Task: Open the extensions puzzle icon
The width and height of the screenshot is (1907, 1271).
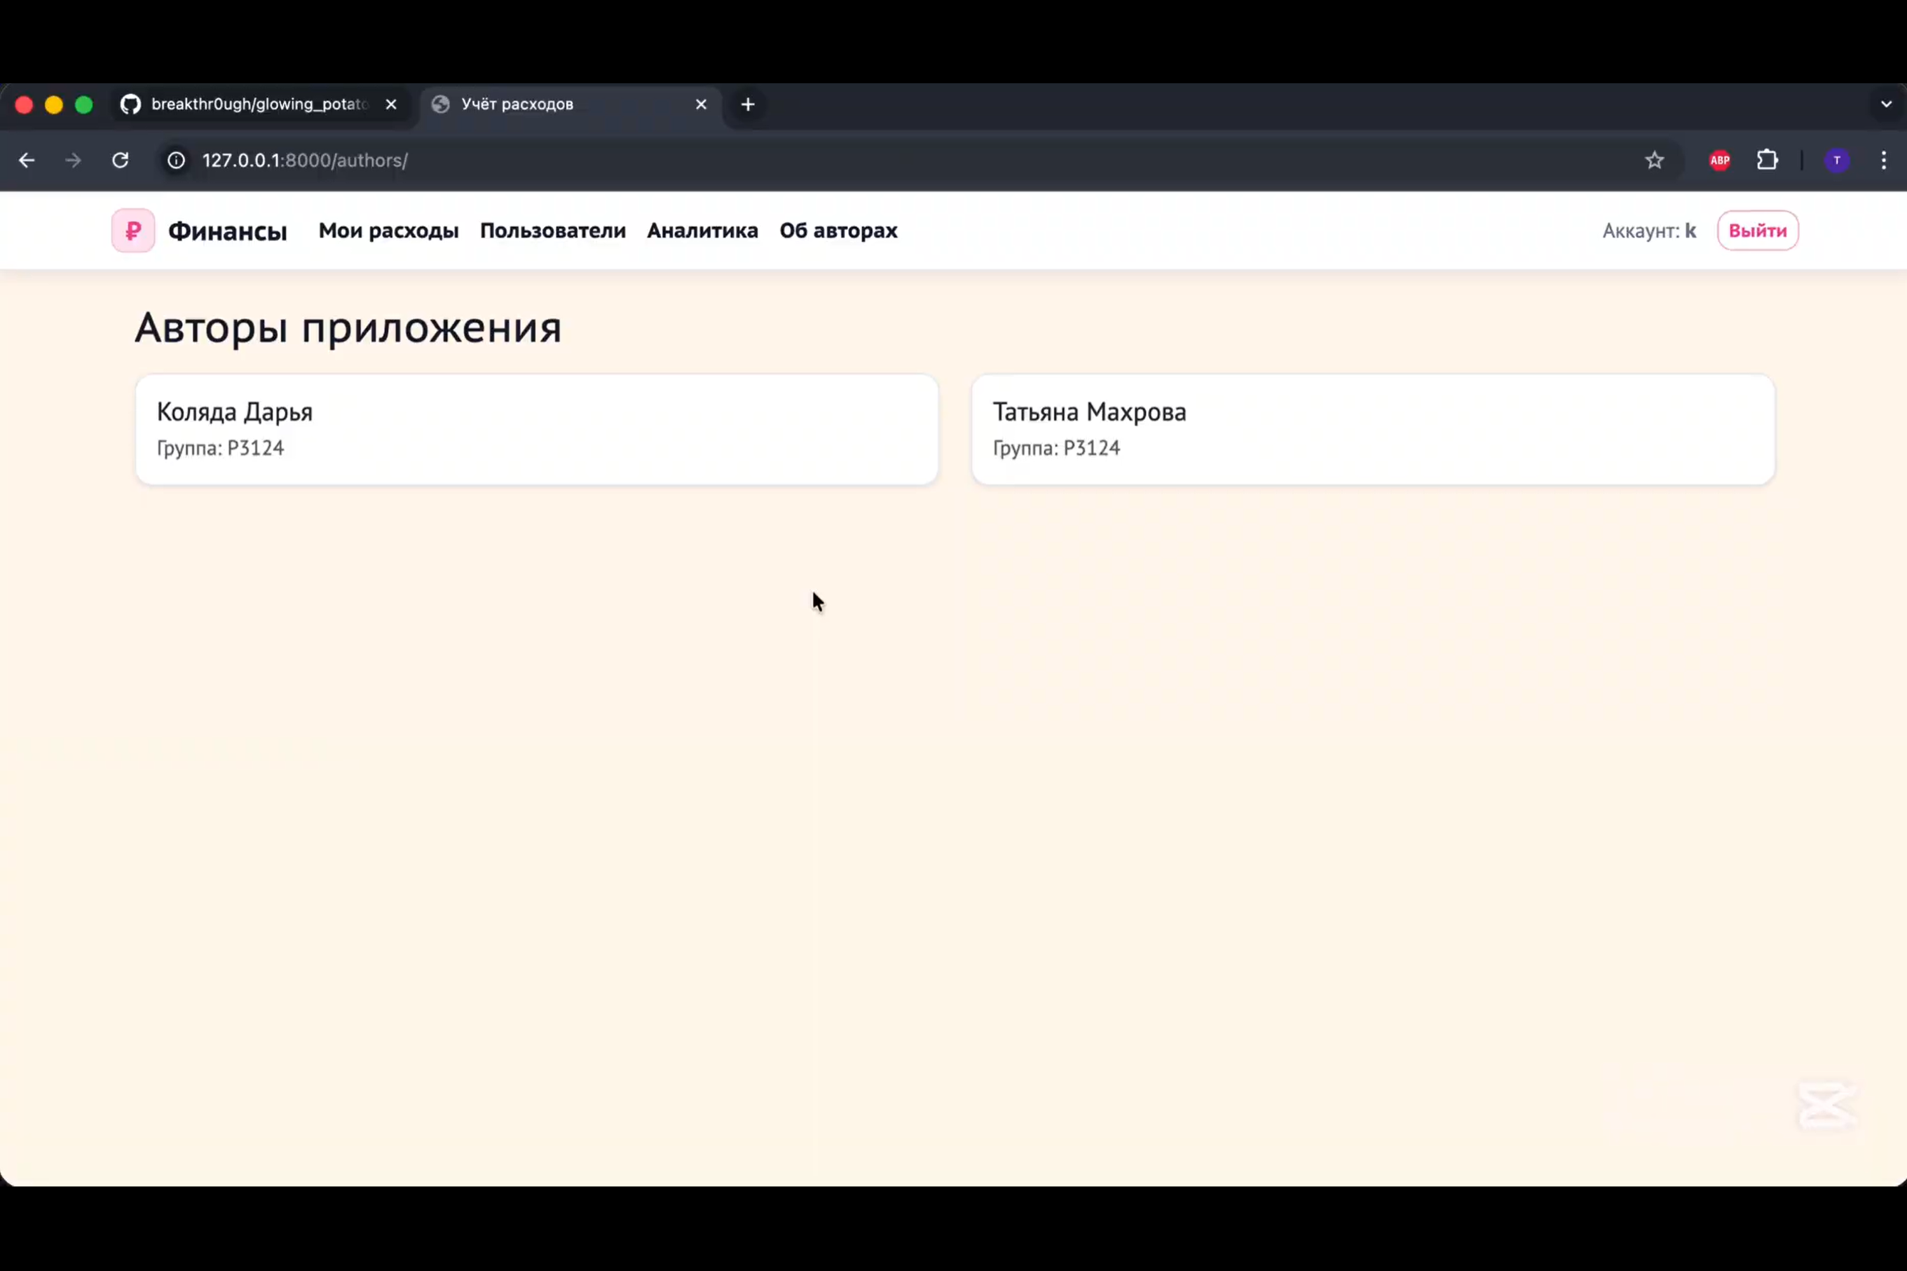Action: click(1767, 161)
